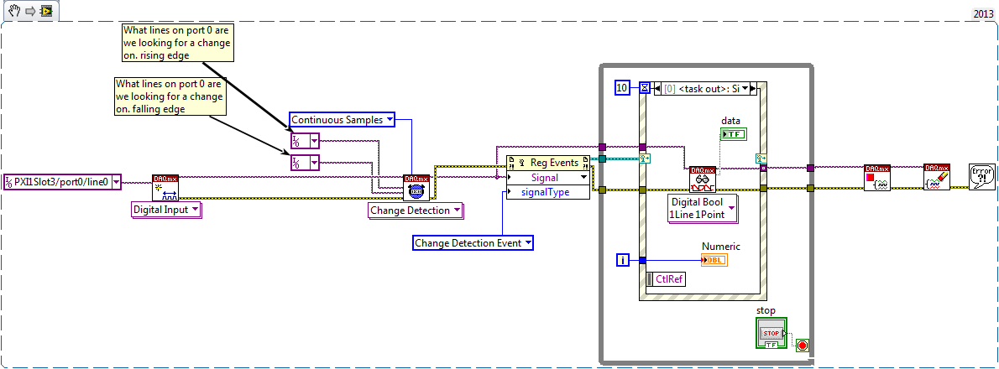999x369 pixels.
Task: Go to previous event case arrow
Action: point(656,88)
